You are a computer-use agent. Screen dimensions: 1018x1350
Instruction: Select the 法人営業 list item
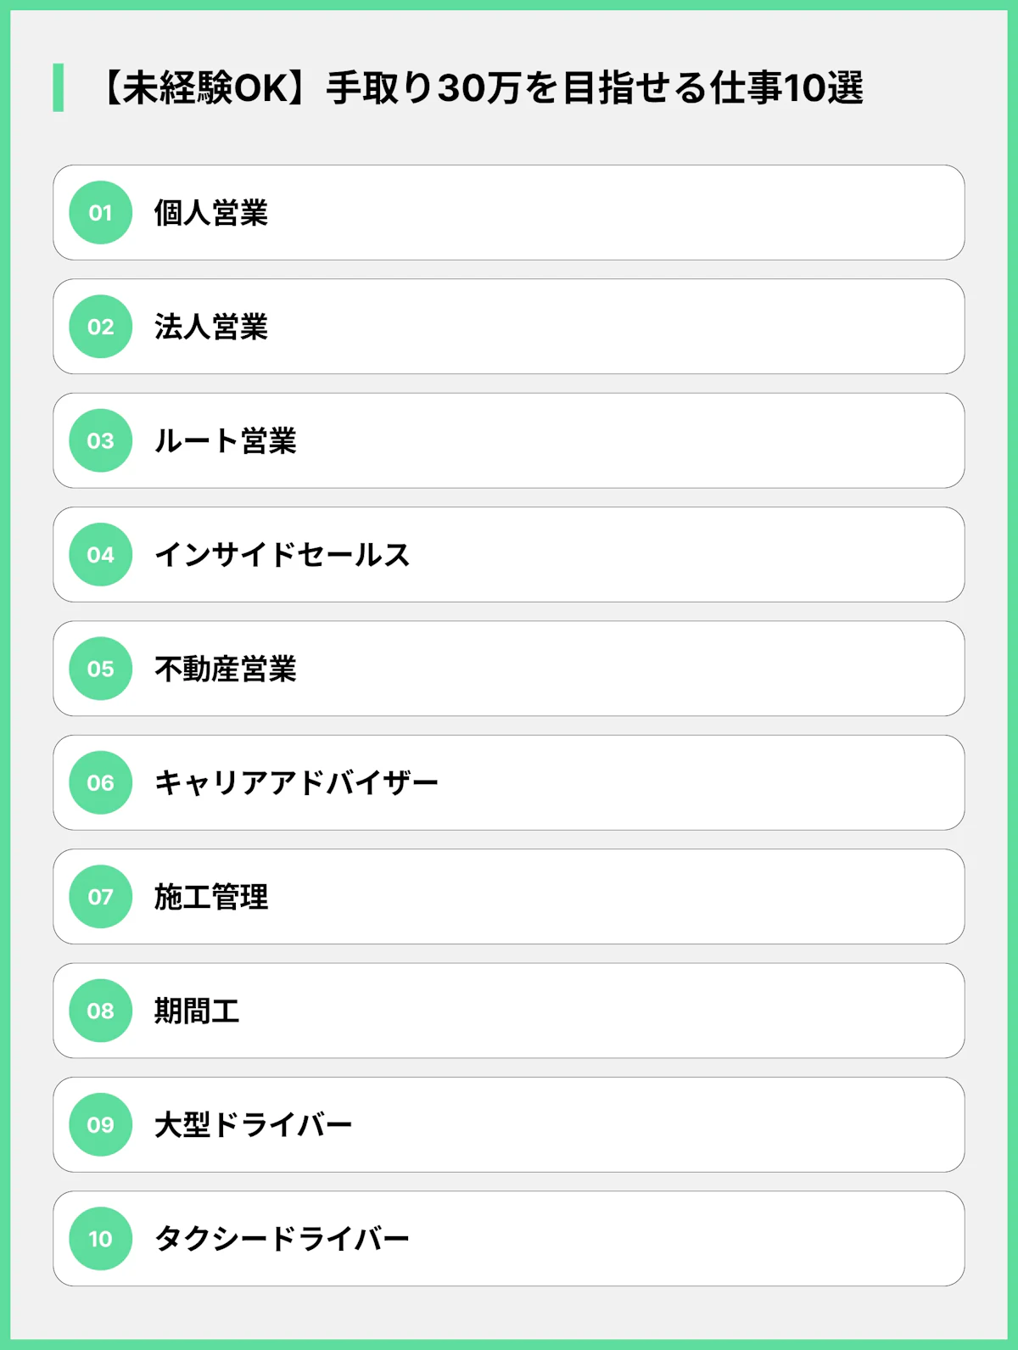click(x=210, y=327)
